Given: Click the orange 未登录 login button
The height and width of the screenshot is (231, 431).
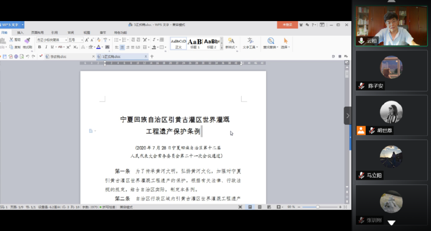Looking at the screenshot, I should point(287,25).
